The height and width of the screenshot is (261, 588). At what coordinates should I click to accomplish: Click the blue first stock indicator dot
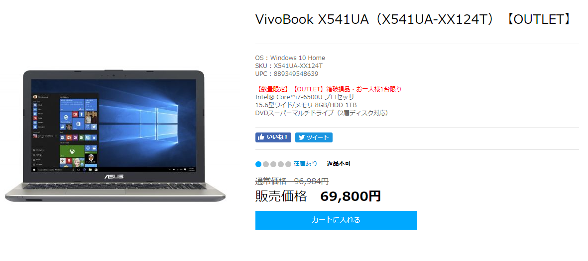pos(258,164)
